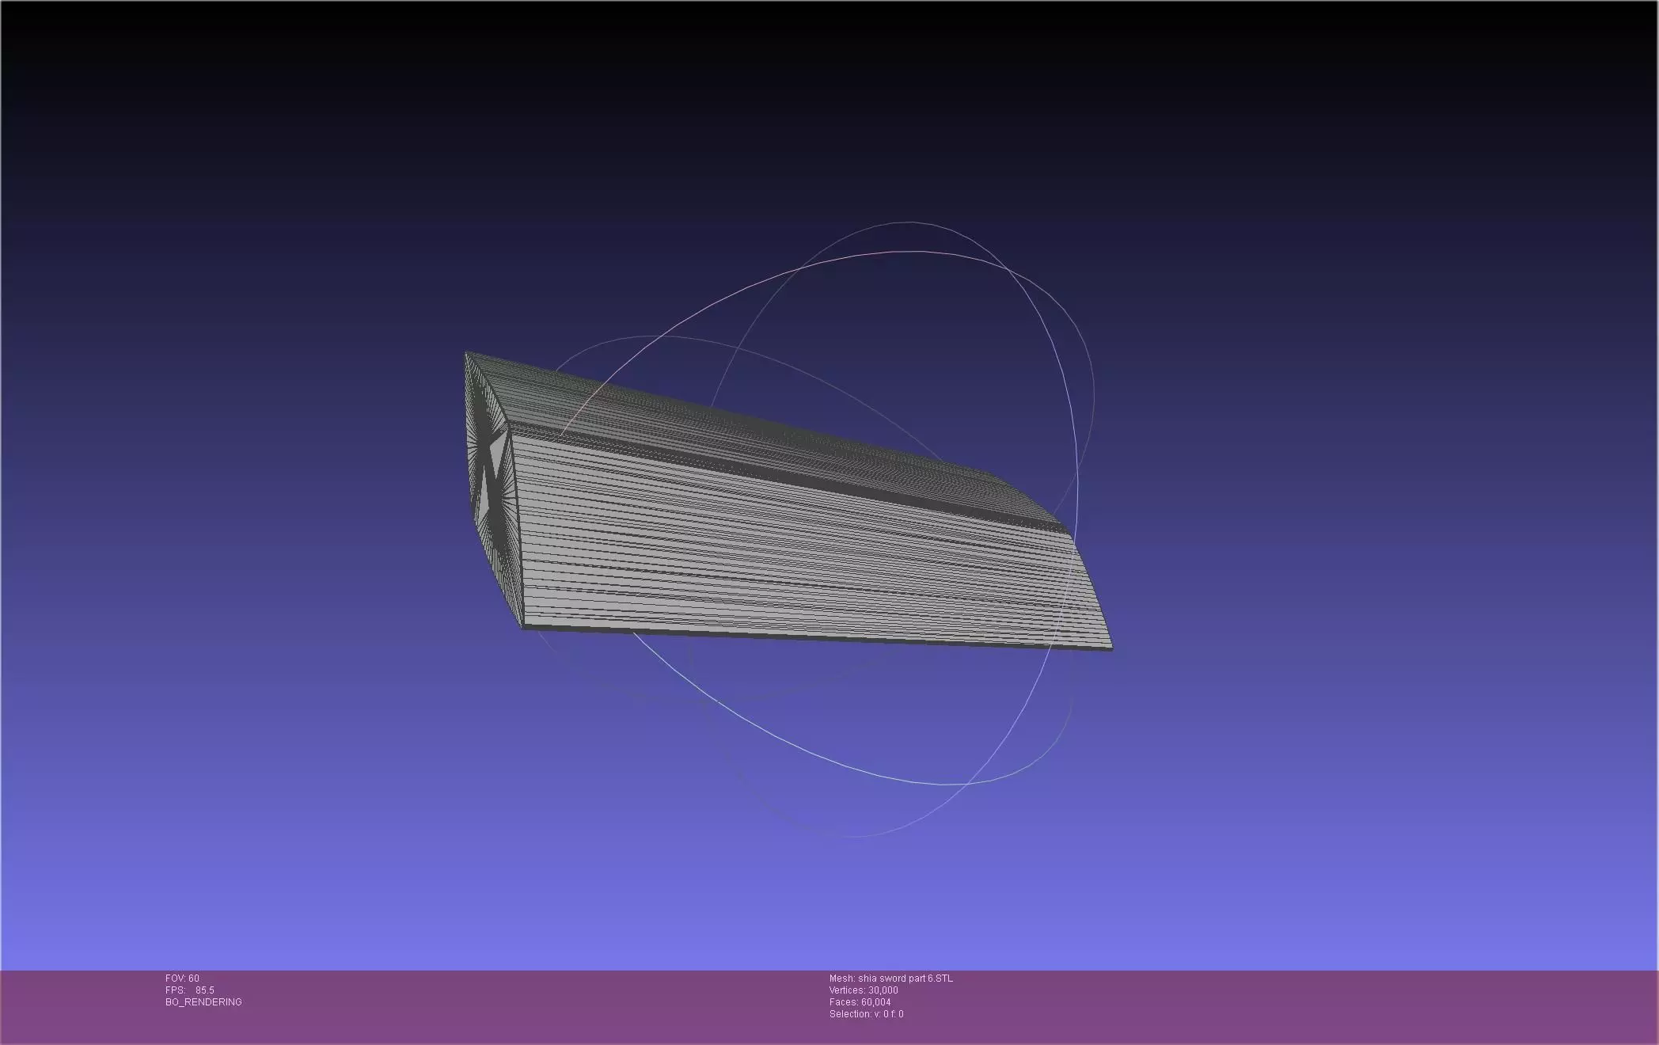Click the Selection: v: 0 f: 0 text
Viewport: 1659px width, 1045px height.
coord(866,1014)
